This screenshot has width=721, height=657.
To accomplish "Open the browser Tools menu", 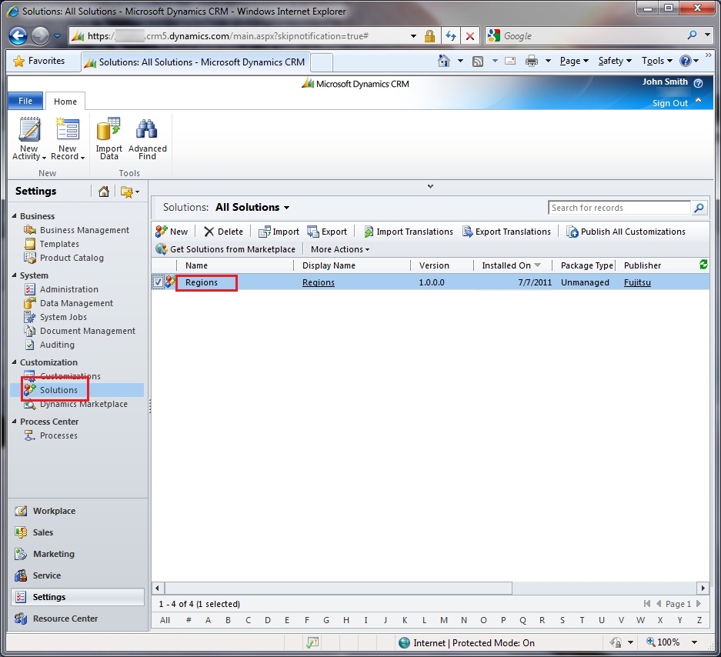I will tap(656, 61).
